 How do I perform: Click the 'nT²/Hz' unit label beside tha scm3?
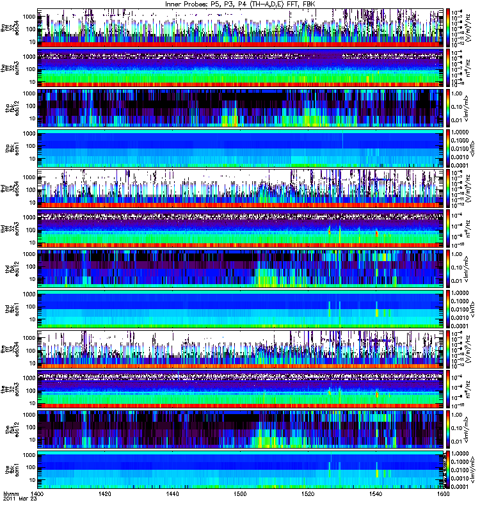(468, 68)
